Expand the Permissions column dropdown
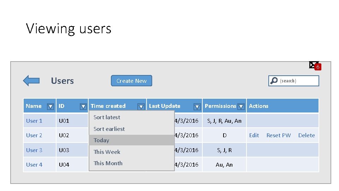Viewport: 339px width, 191px height. (241, 106)
